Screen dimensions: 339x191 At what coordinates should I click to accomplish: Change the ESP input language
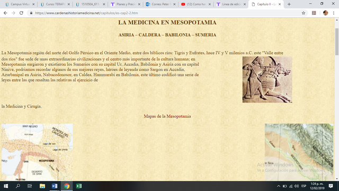coord(304,186)
